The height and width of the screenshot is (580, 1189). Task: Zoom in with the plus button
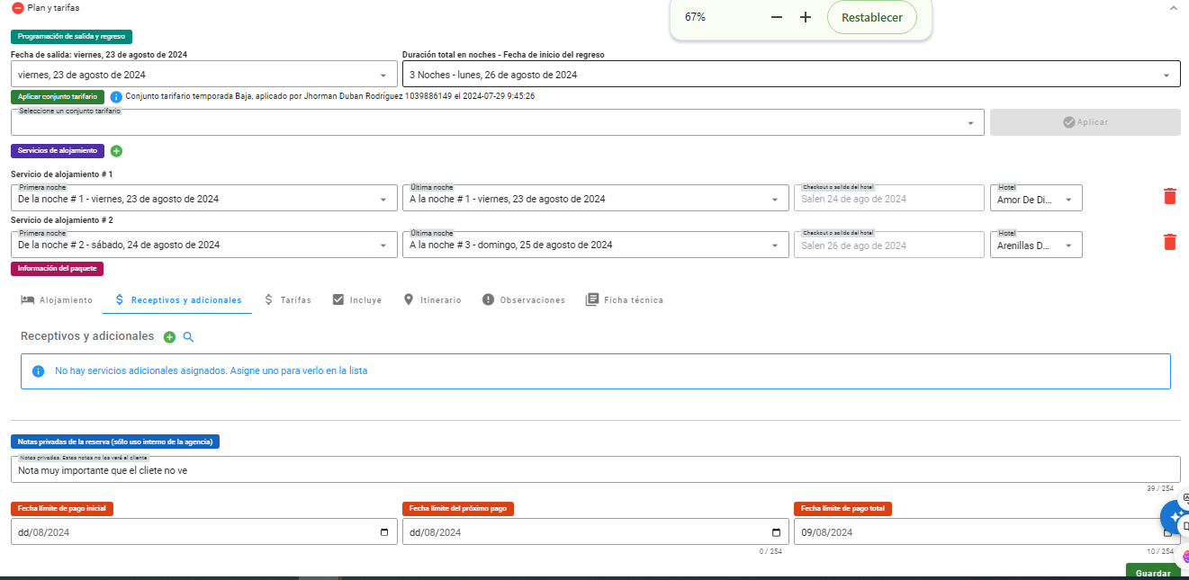click(806, 17)
